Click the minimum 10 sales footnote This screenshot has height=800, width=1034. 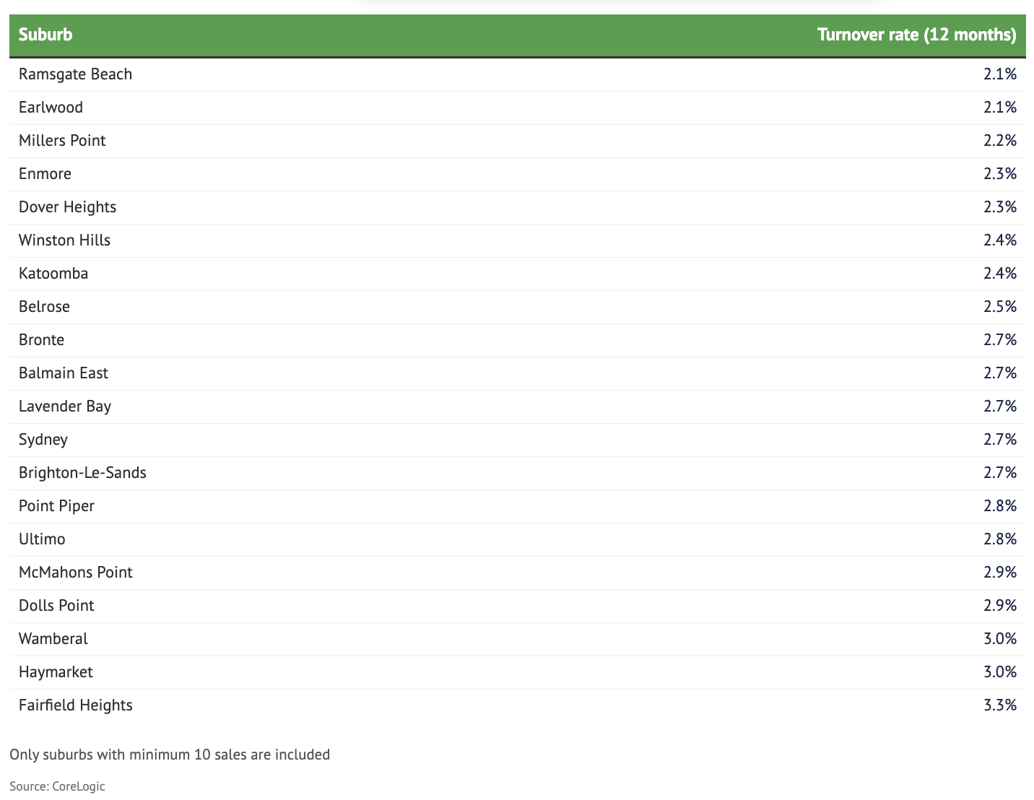170,755
